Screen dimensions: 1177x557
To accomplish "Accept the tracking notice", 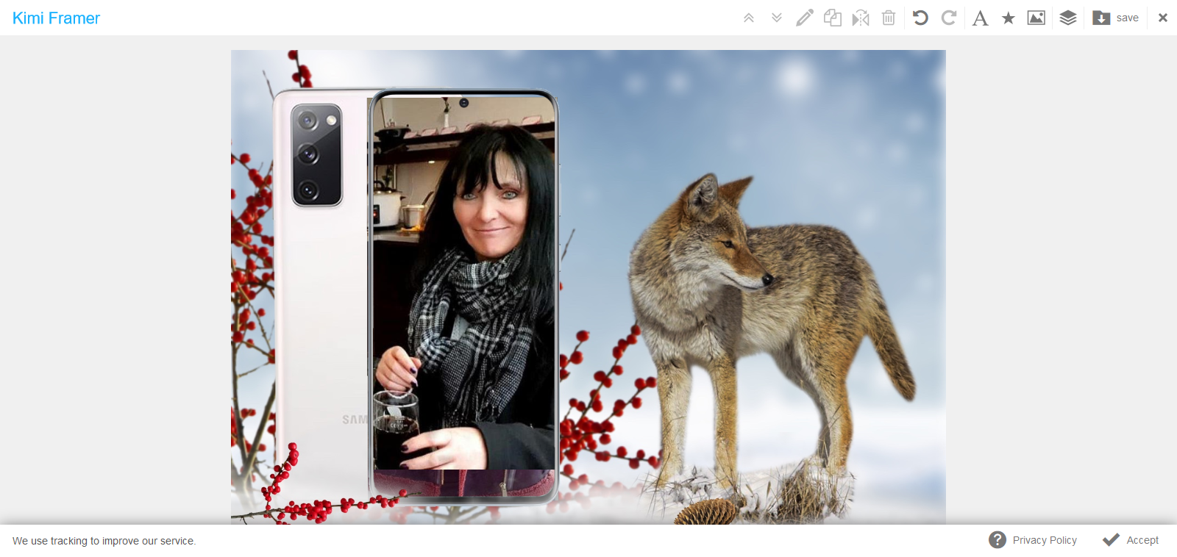I will [1131, 540].
